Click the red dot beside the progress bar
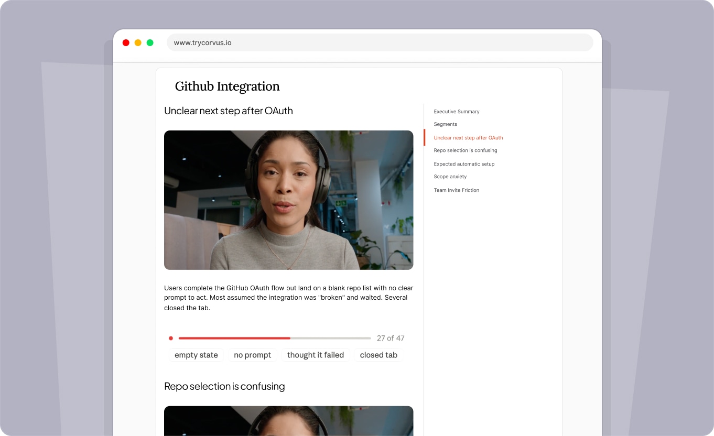This screenshot has width=714, height=436. tap(171, 338)
